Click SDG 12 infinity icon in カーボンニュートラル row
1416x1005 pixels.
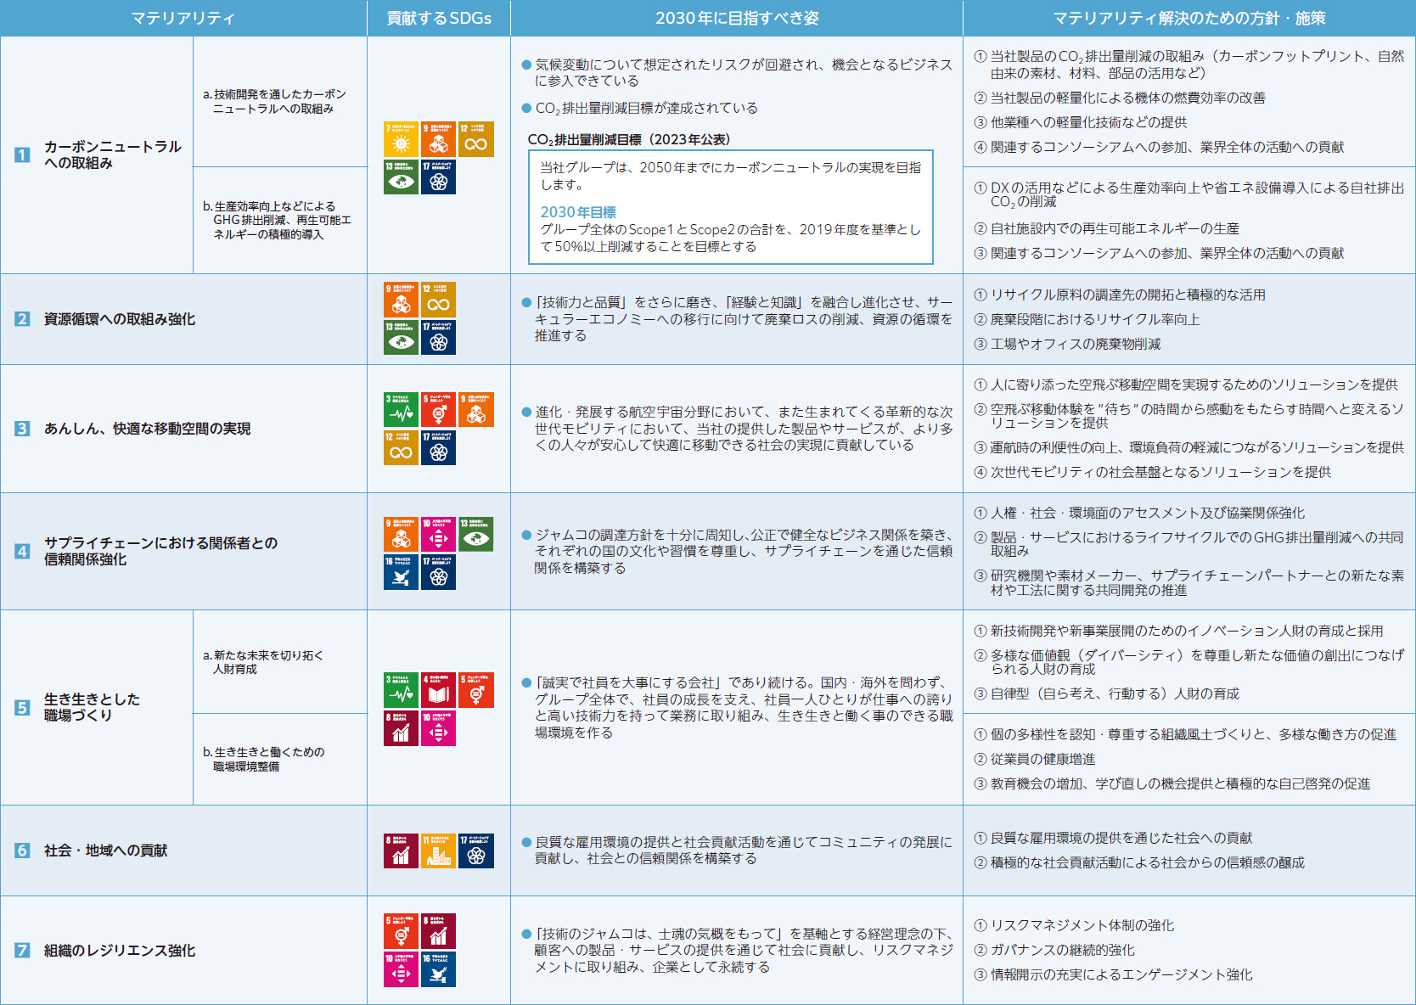point(475,140)
